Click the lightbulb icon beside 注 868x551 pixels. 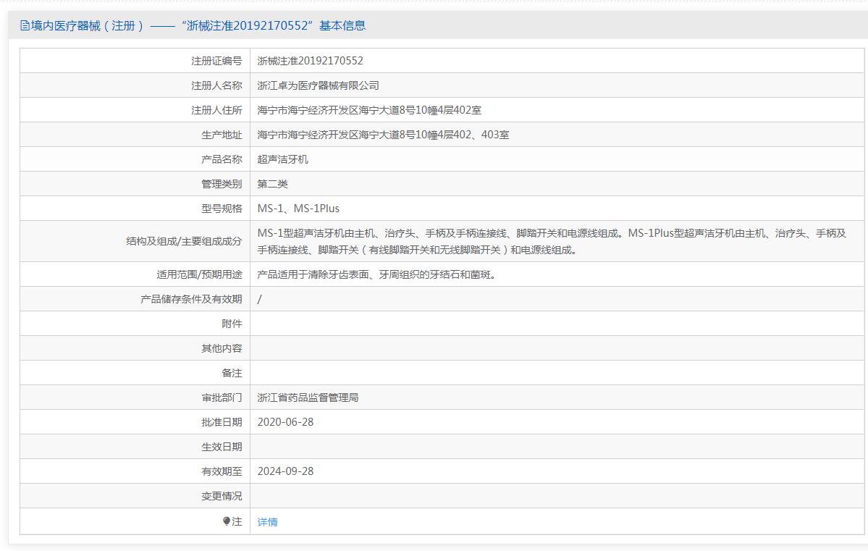click(x=227, y=521)
